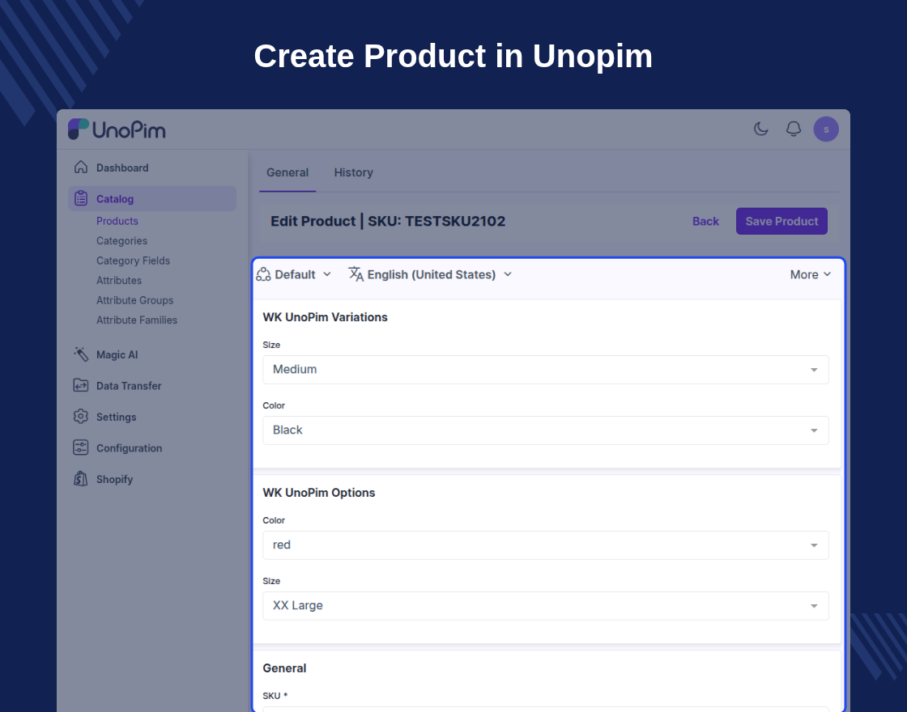This screenshot has width=907, height=712.
Task: Open Variations Size dropdown showing Medium
Action: tap(546, 370)
